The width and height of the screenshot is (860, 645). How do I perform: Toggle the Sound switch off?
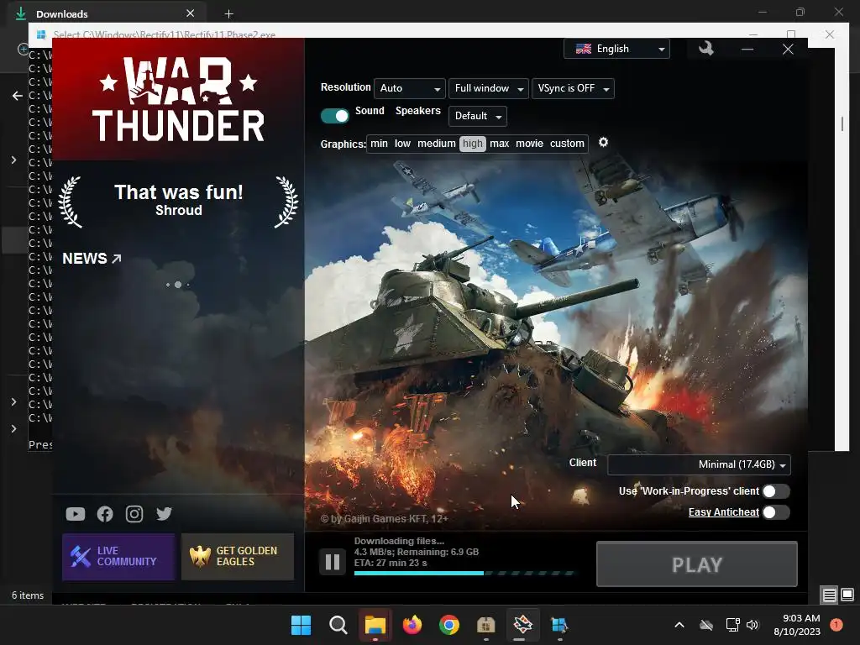coord(334,116)
